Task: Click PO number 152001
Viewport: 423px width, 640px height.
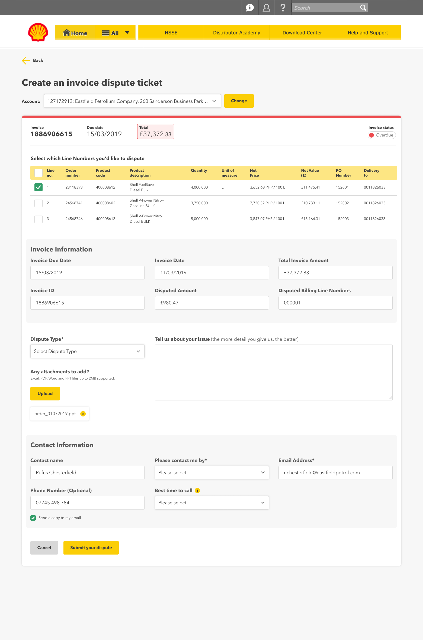Action: click(x=342, y=187)
